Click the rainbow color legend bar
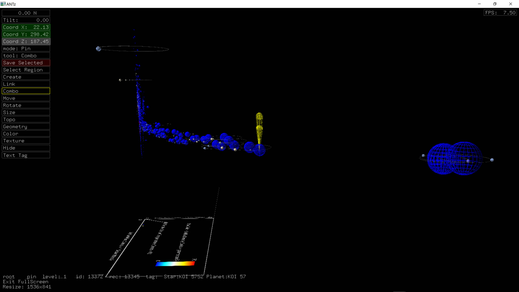Image resolution: width=519 pixels, height=292 pixels. pos(175,264)
